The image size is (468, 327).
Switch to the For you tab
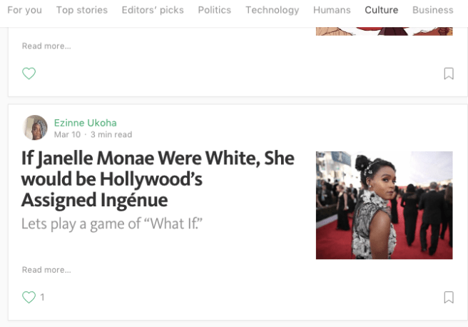pyautogui.click(x=25, y=10)
